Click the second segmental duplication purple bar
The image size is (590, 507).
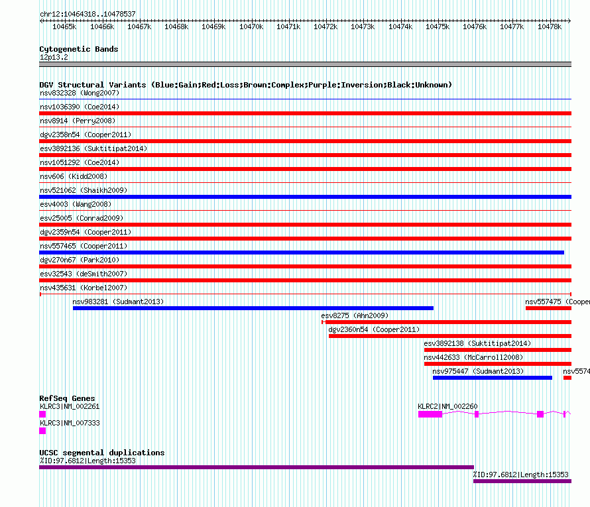(x=522, y=481)
